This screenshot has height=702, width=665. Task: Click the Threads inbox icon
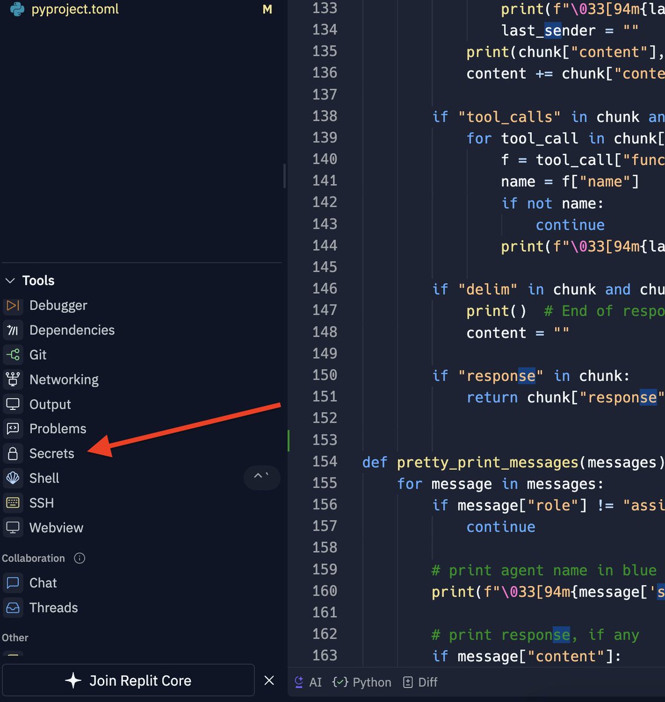click(13, 607)
